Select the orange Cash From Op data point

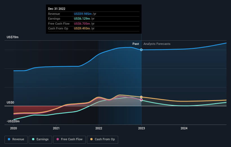click(x=141, y=97)
